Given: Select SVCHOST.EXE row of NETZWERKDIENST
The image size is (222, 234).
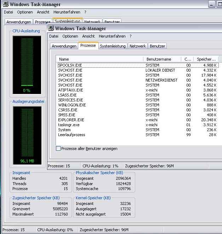Looking at the screenshot, I should pyautogui.click(x=138, y=80).
